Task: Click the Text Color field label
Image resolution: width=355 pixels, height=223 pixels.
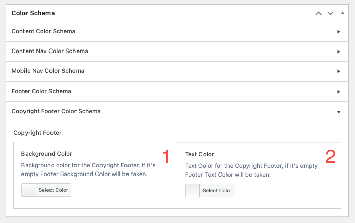Action: click(199, 154)
